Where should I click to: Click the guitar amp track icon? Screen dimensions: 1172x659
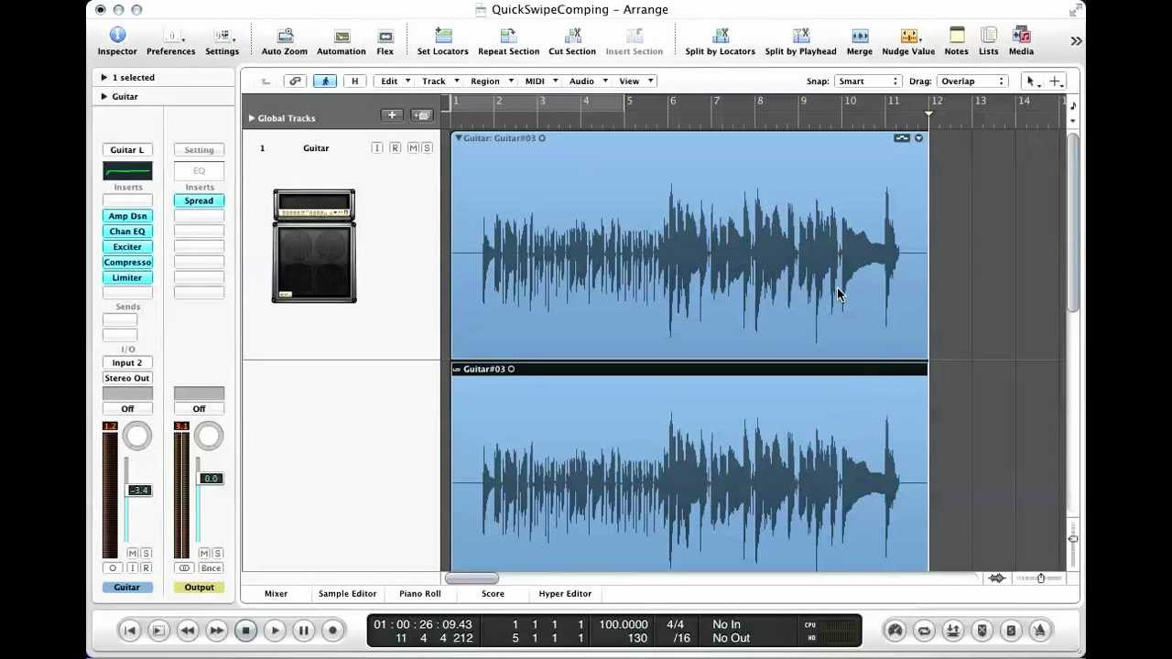(314, 245)
